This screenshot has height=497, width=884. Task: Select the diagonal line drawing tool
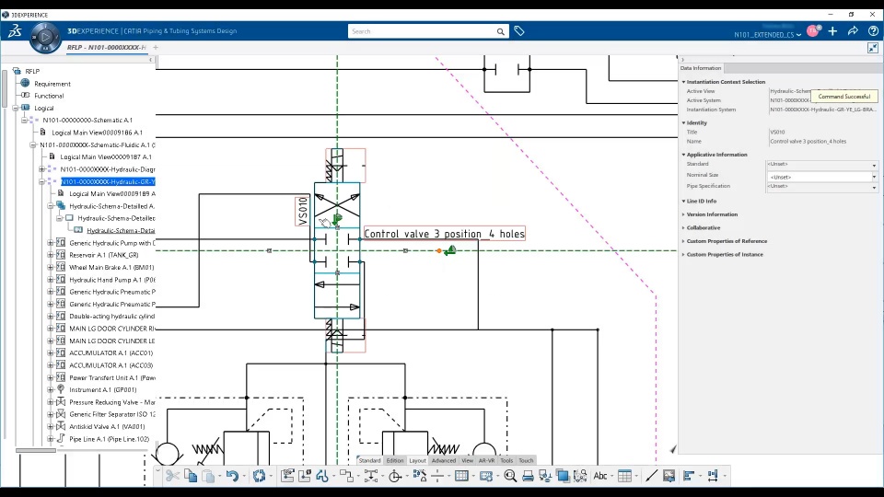pyautogui.click(x=651, y=476)
